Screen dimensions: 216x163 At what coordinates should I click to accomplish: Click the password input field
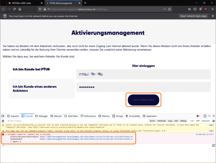143,87
